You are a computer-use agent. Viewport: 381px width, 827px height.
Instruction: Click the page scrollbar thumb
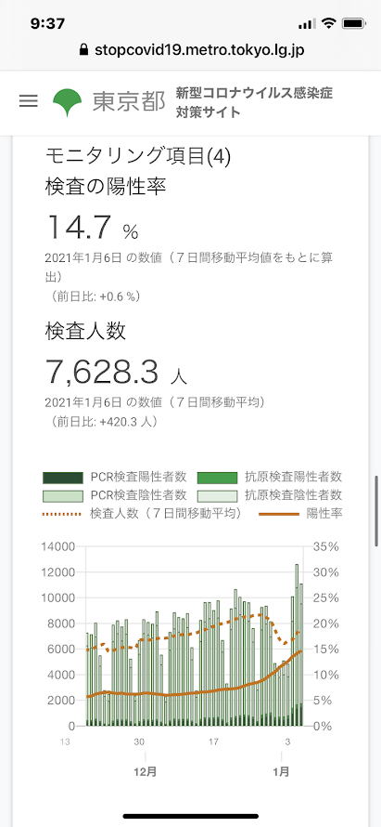tap(376, 512)
